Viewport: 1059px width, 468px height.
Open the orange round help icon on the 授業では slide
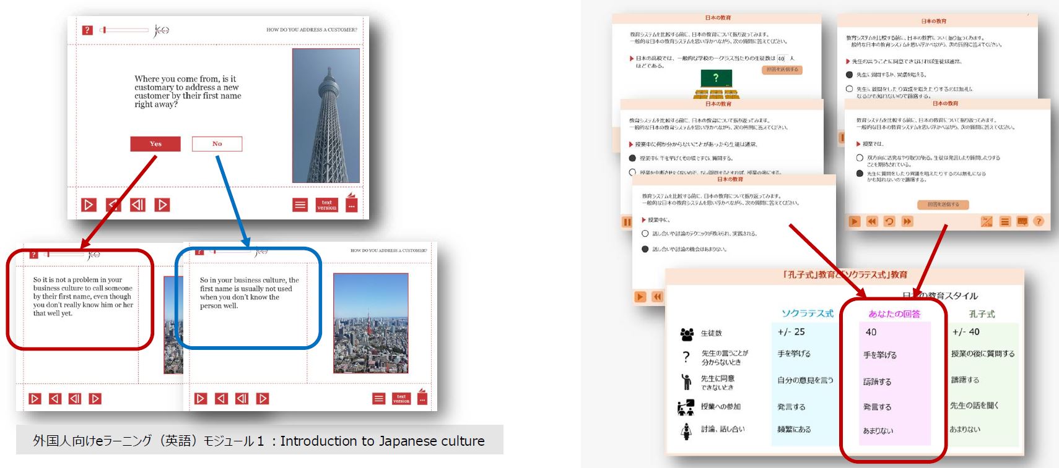pos(1039,221)
